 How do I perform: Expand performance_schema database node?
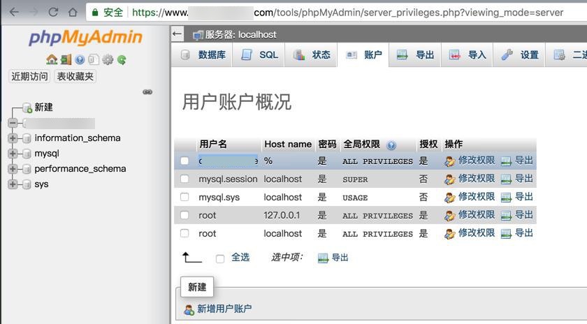[13, 169]
